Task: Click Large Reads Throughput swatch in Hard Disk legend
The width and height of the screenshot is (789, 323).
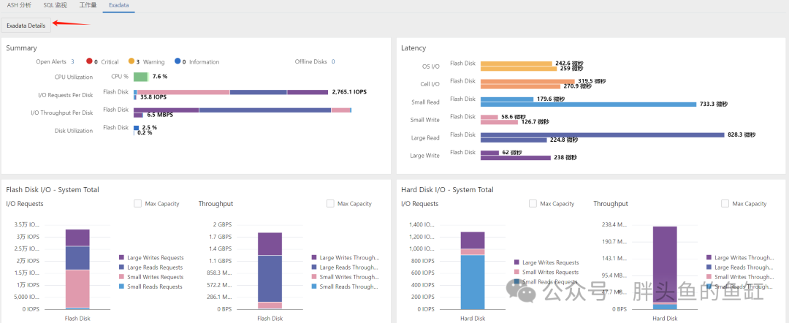Action: (x=709, y=267)
